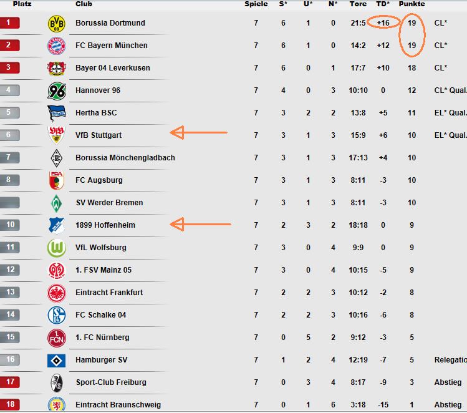Click the red position 1 badge

pyautogui.click(x=10, y=22)
